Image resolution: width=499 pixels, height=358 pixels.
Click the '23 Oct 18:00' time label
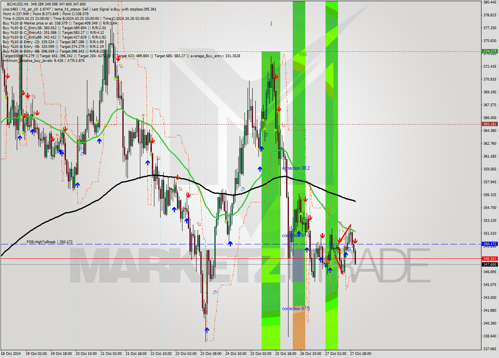click(x=211, y=354)
